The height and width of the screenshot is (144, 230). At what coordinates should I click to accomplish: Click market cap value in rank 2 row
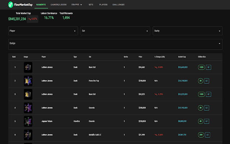point(183,81)
